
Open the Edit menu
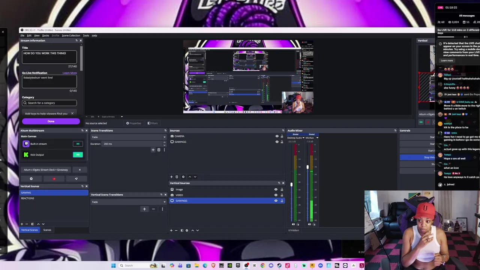(29, 36)
